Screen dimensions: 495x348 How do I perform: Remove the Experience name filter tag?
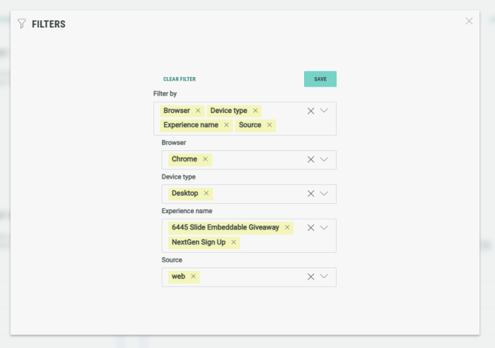(226, 125)
